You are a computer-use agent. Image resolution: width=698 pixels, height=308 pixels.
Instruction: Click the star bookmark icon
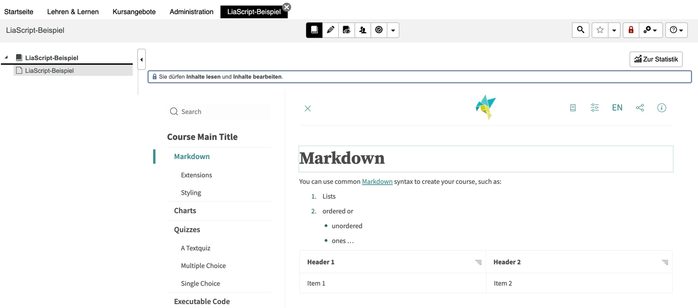coord(600,30)
